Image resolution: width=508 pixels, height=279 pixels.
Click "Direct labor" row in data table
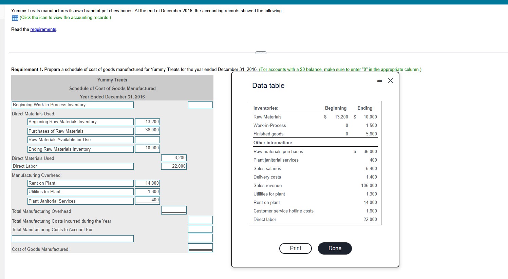(x=315, y=219)
